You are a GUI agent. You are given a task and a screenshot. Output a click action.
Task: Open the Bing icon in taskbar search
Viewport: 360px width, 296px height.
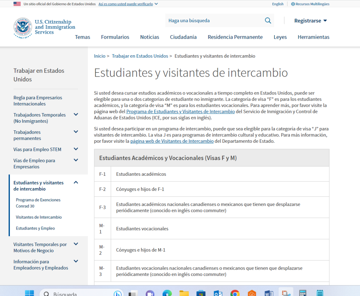117,294
